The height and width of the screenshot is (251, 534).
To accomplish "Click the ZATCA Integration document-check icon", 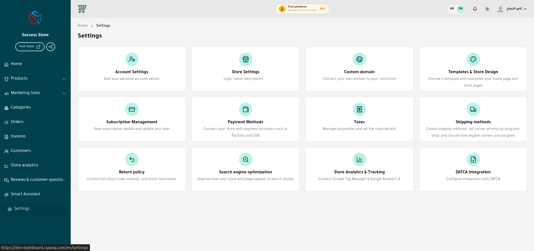I will [473, 159].
